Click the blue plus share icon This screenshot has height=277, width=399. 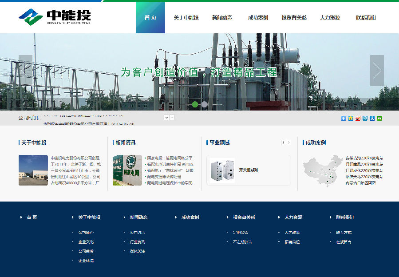point(343,118)
